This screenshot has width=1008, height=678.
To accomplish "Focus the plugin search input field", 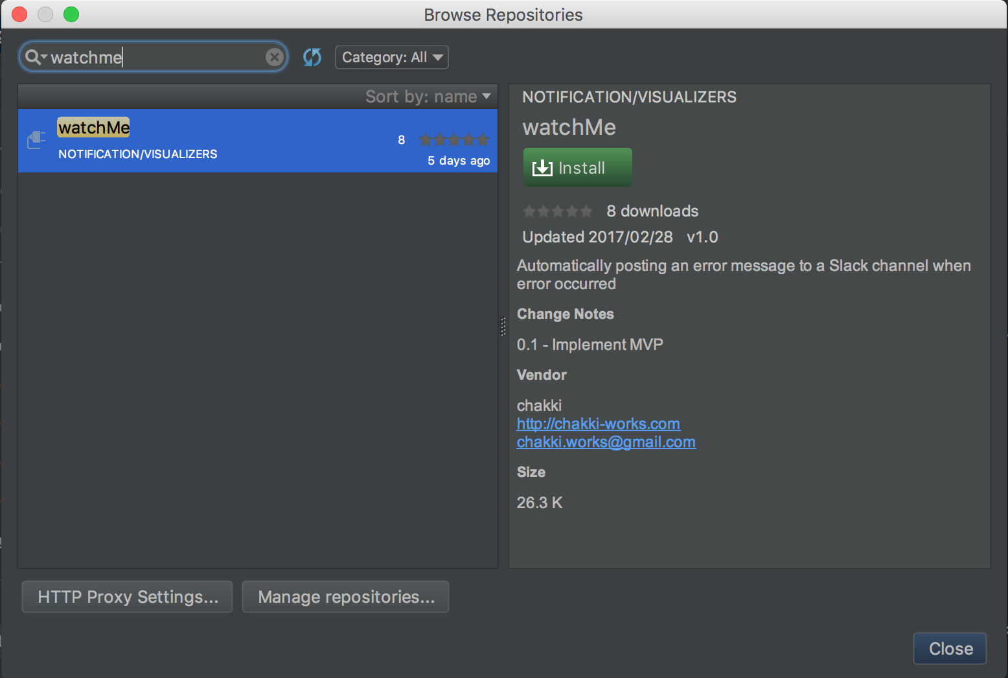I will tap(154, 57).
